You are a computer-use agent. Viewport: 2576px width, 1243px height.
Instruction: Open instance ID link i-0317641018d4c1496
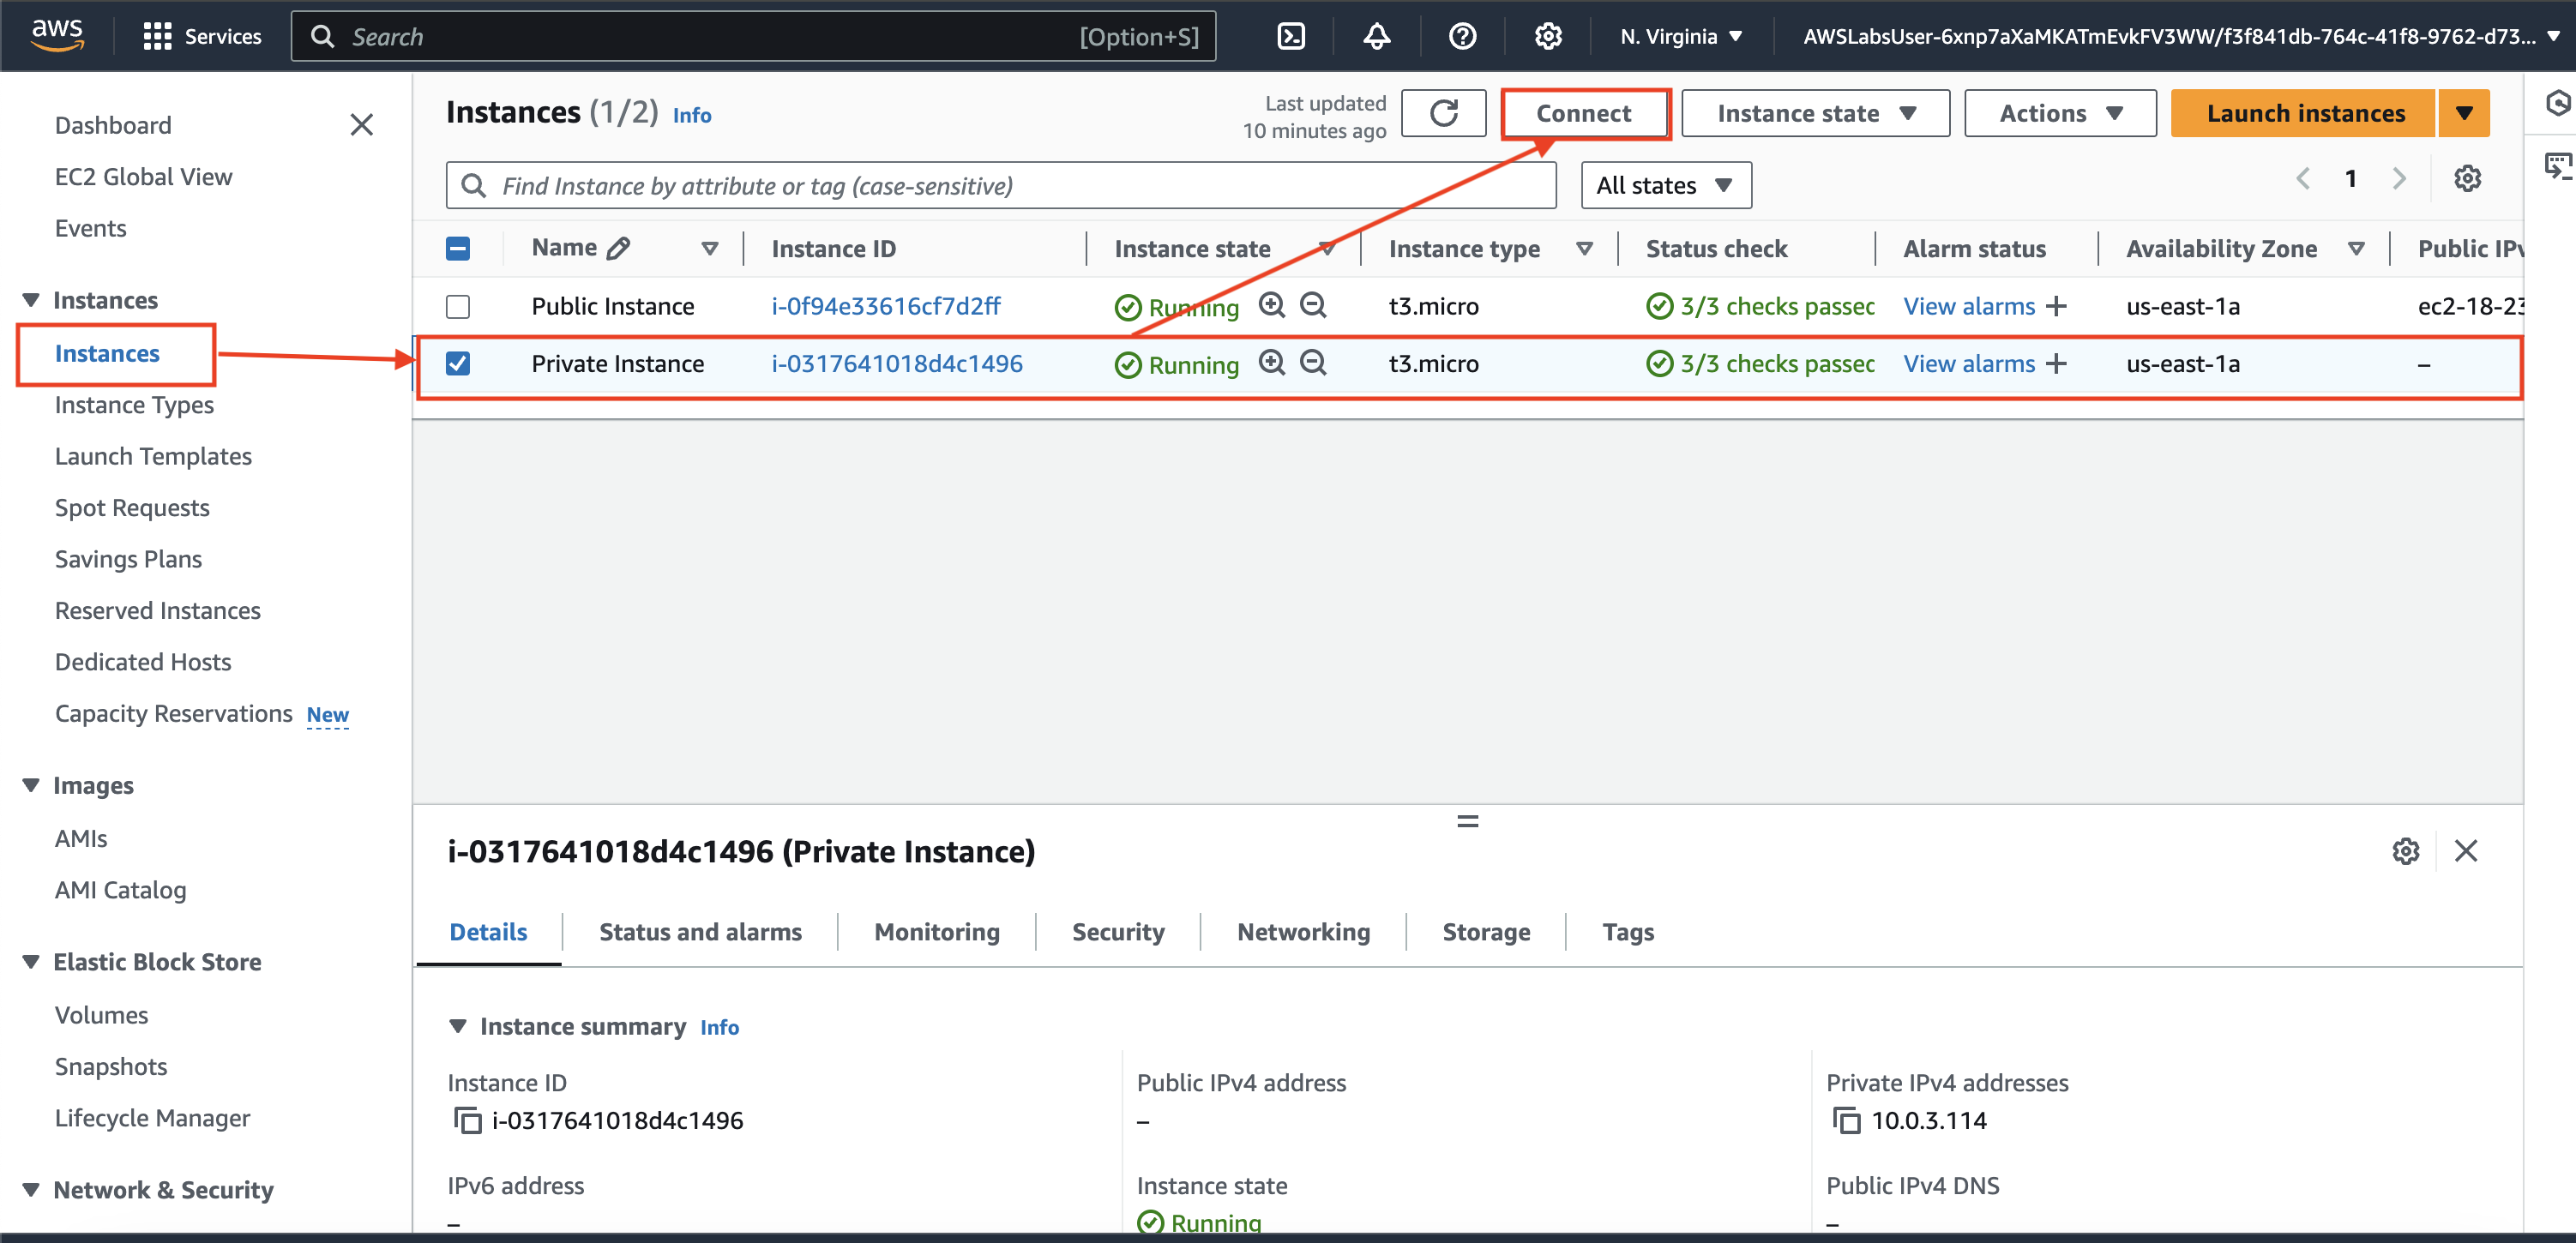[897, 363]
